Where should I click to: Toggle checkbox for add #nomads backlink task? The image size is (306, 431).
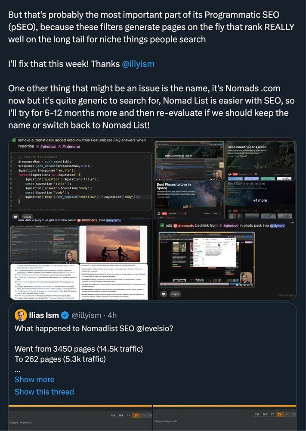tap(162, 225)
